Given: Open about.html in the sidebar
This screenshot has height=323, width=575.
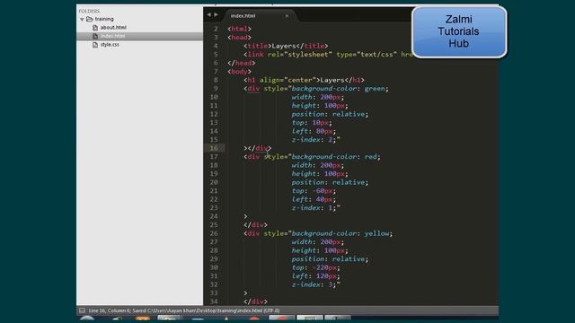Looking at the screenshot, I should pyautogui.click(x=113, y=28).
